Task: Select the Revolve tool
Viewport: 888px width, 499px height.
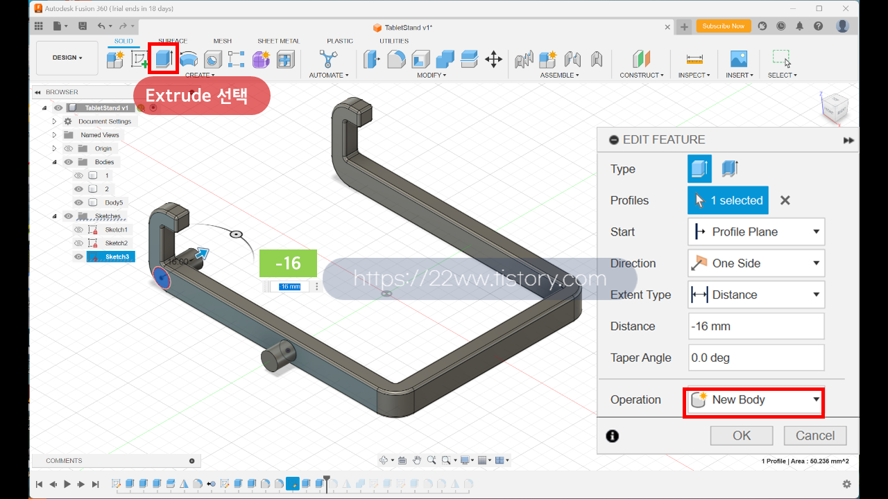Action: pos(189,60)
